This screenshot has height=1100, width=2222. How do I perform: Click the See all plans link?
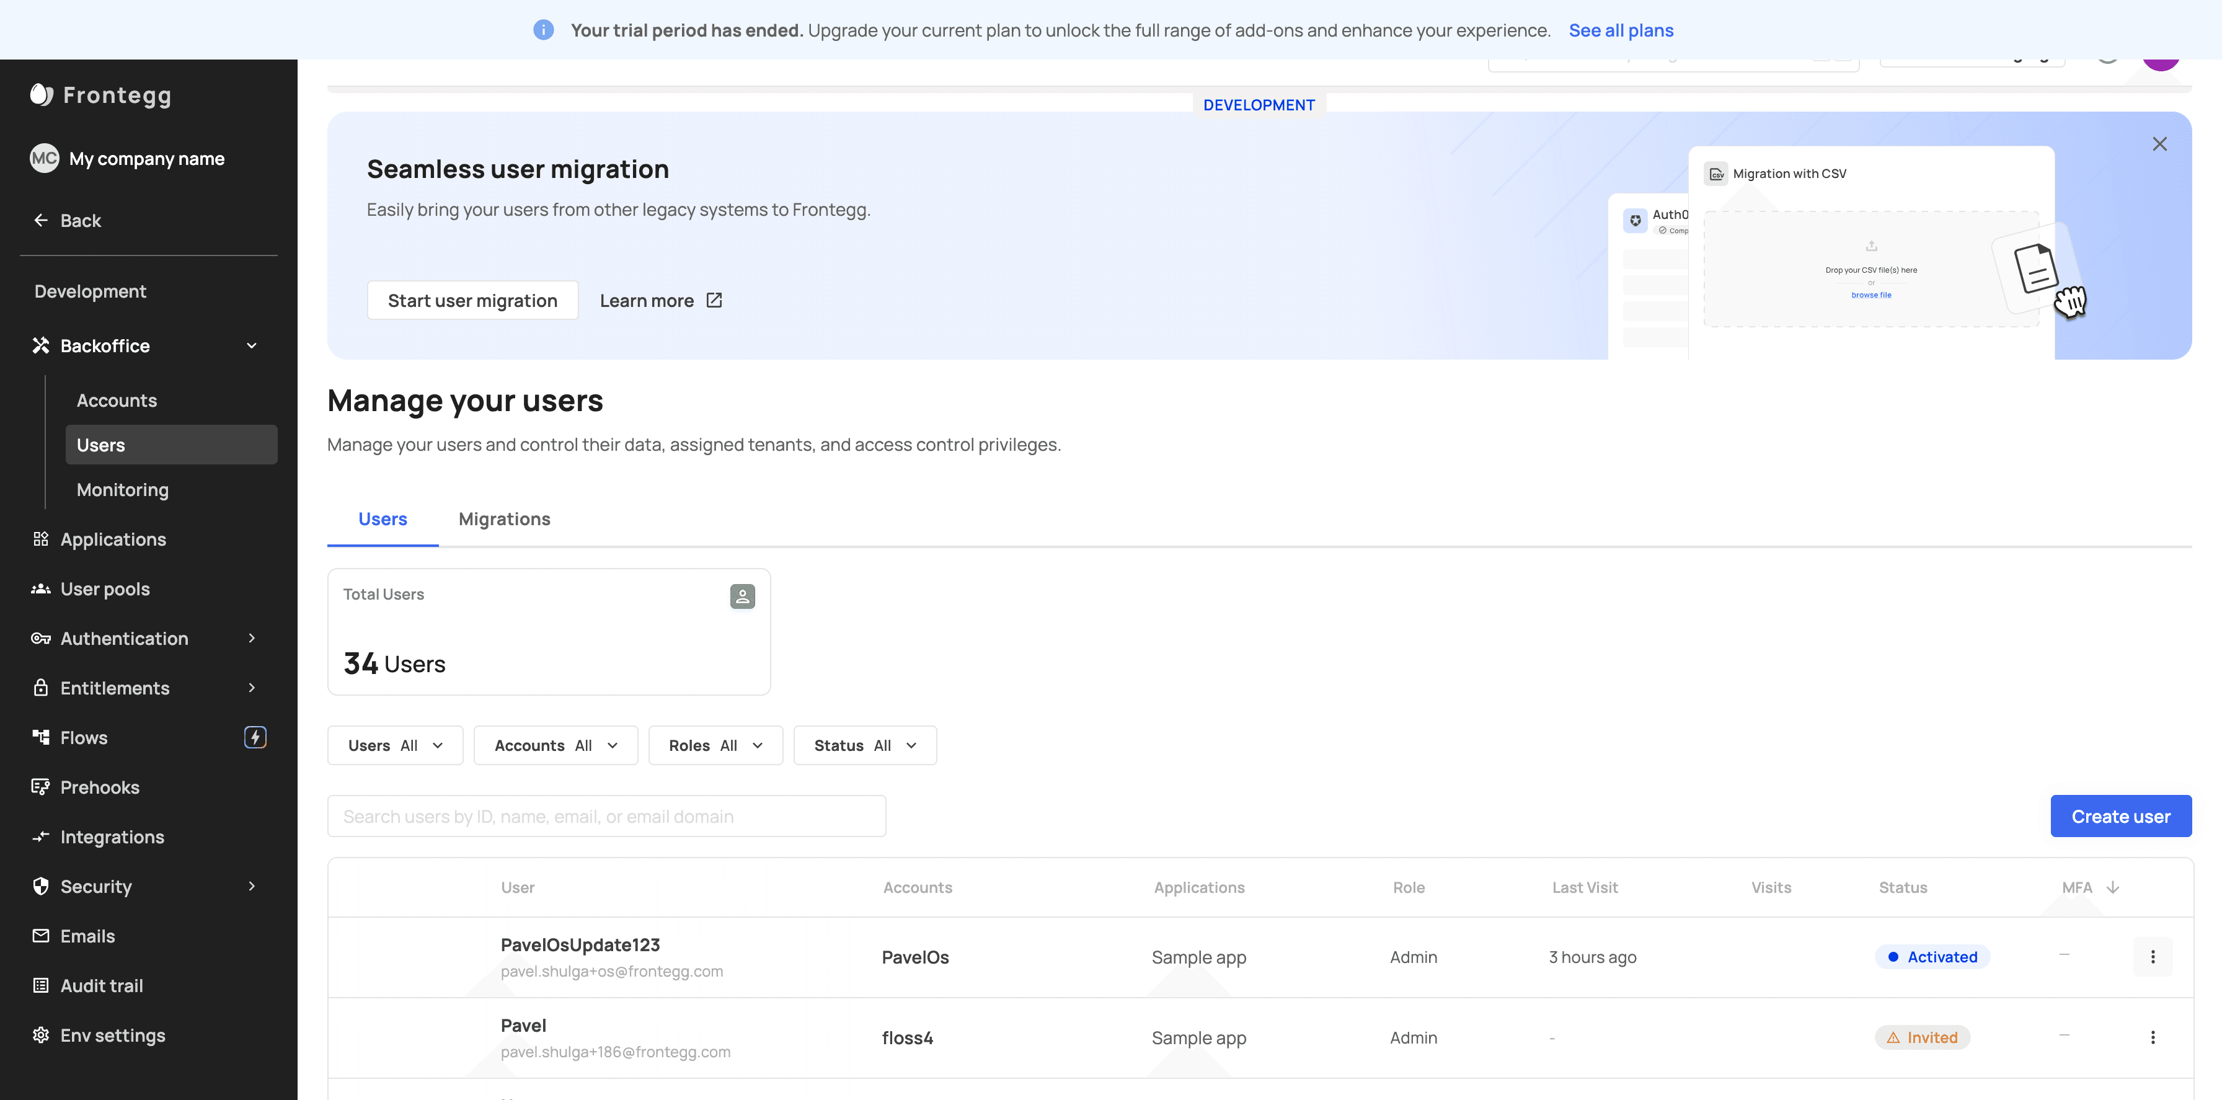pyautogui.click(x=1621, y=30)
